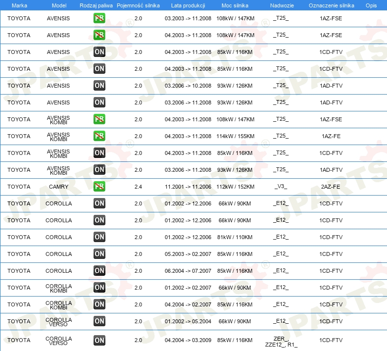The height and width of the screenshot is (351, 387).
Task: Click the Pojemność silnika column header
Action: (138, 5)
